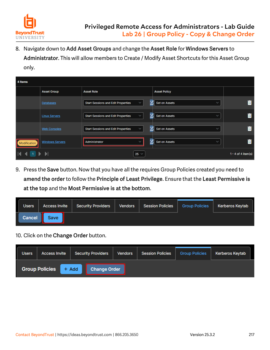Click the Save button
Viewport: 270px width, 350px height.
coord(53,218)
